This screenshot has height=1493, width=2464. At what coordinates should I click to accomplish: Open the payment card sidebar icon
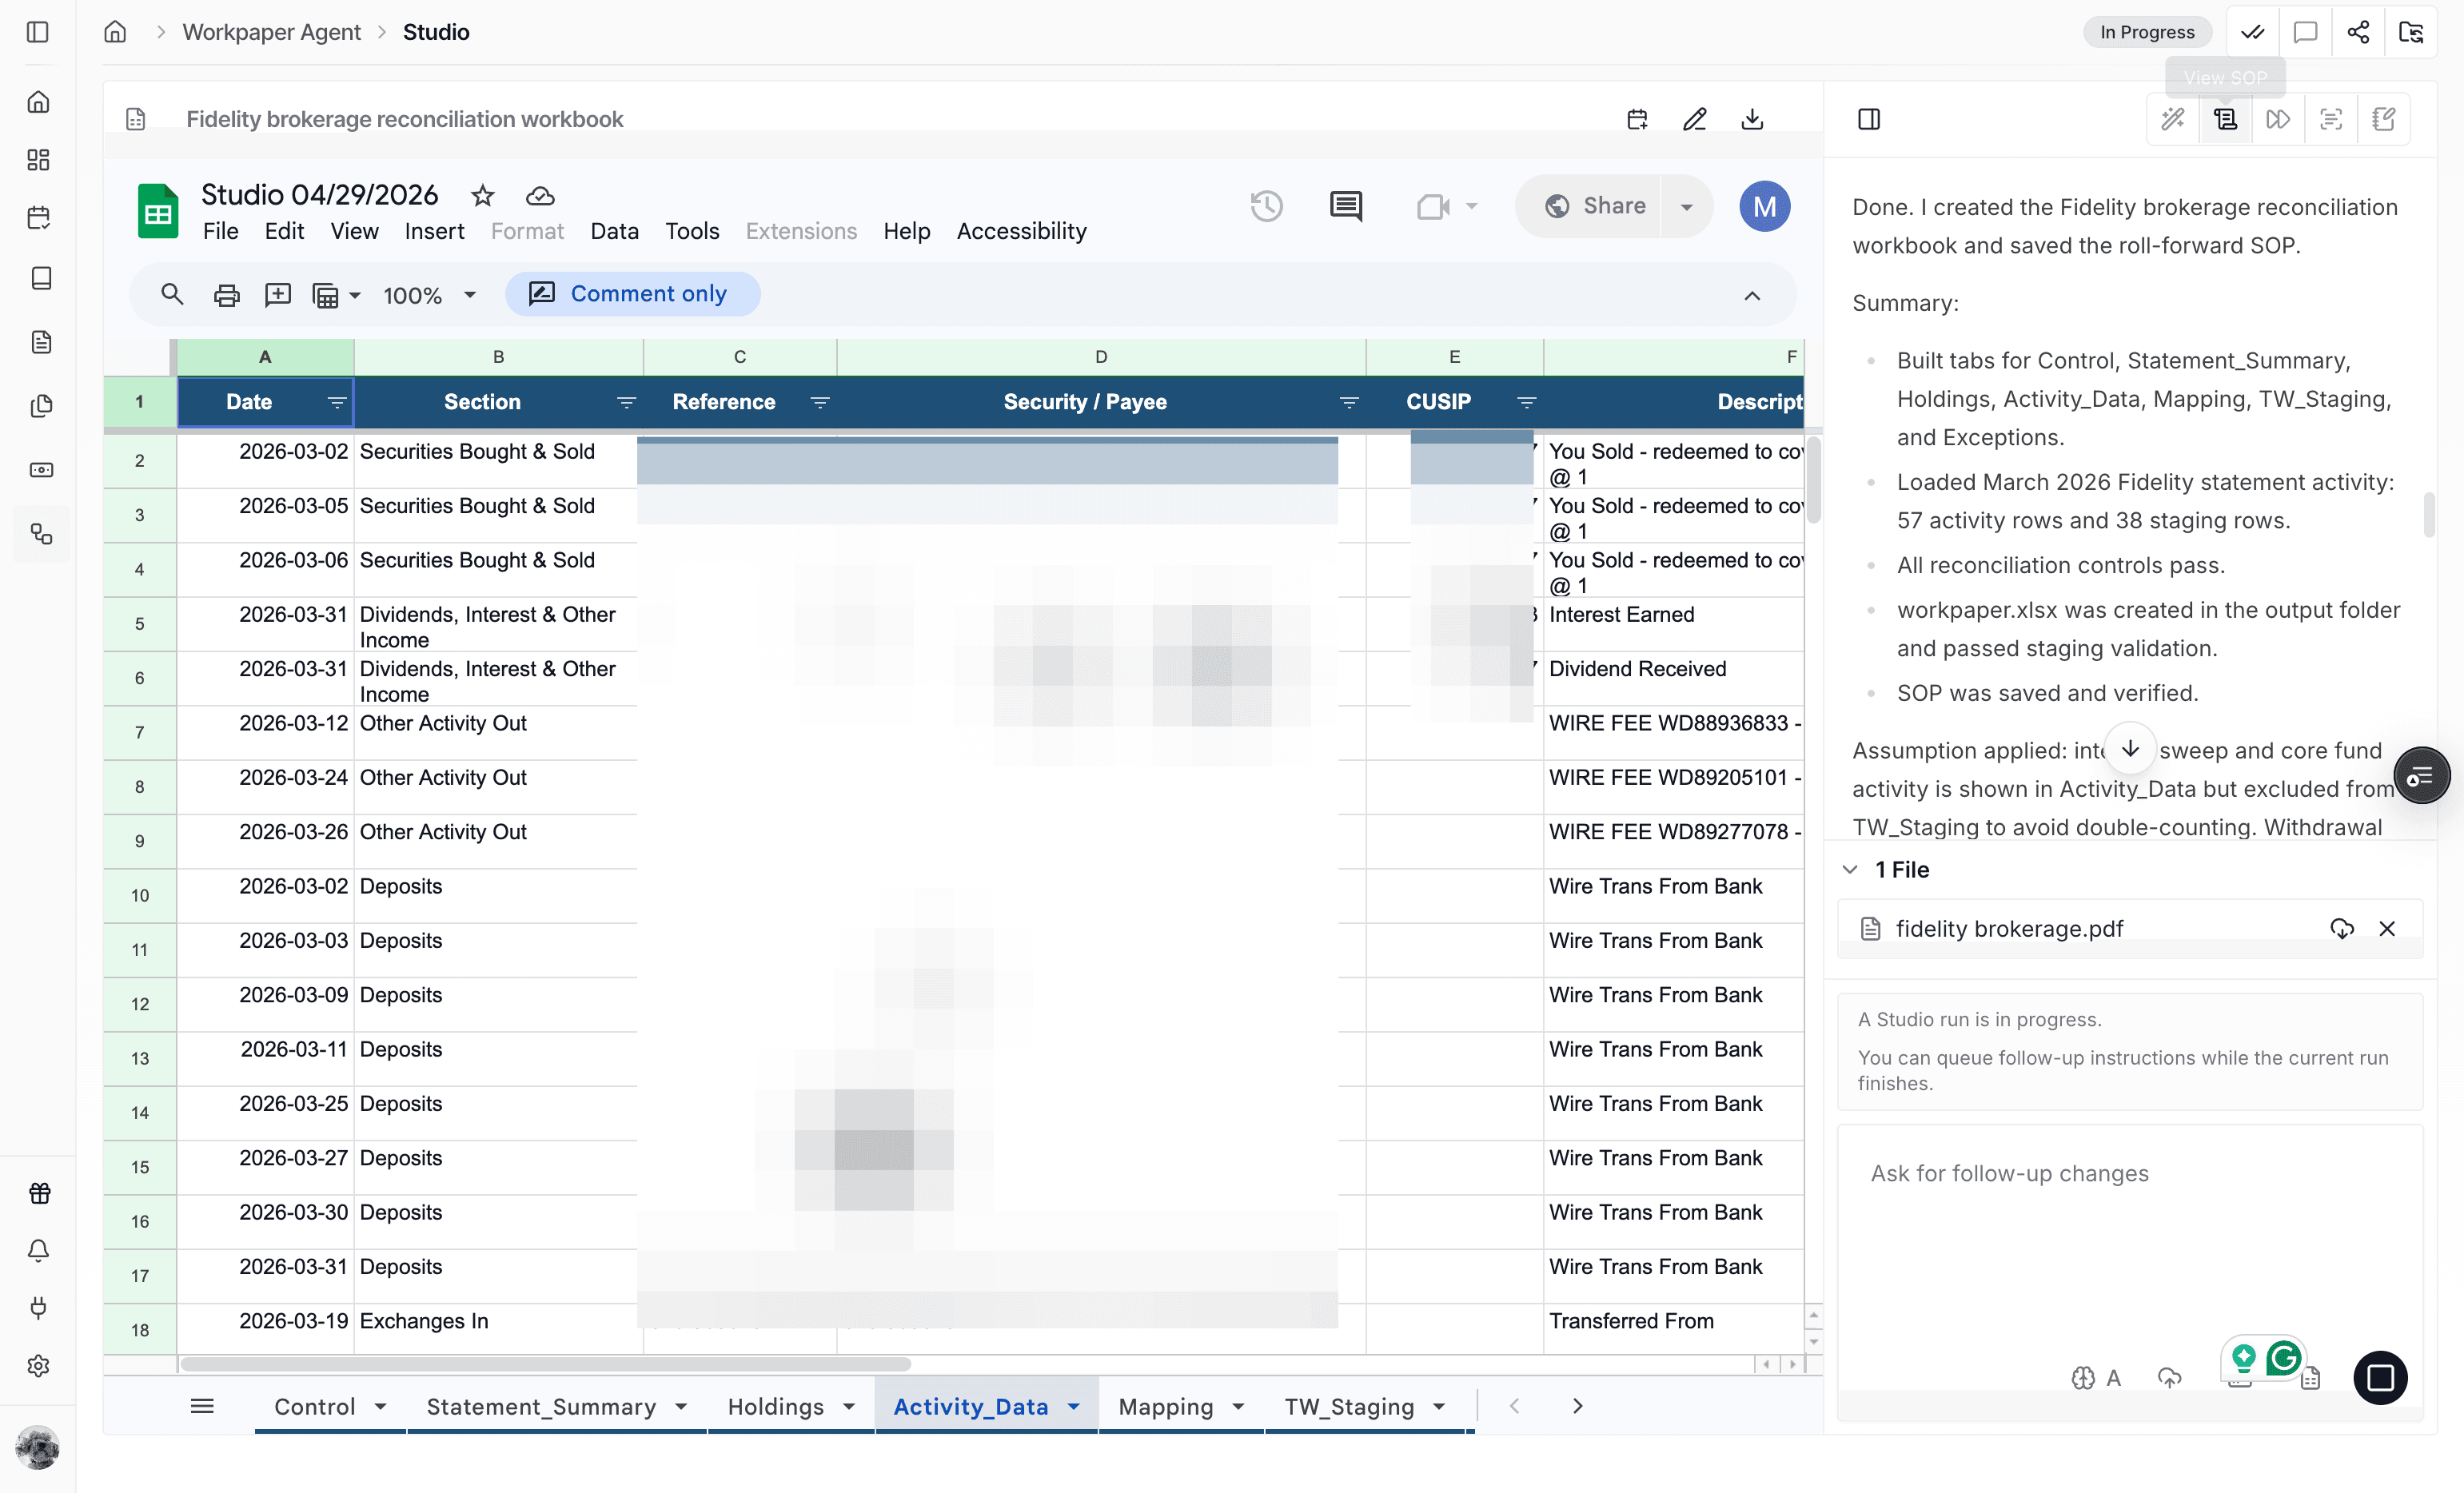point(41,470)
